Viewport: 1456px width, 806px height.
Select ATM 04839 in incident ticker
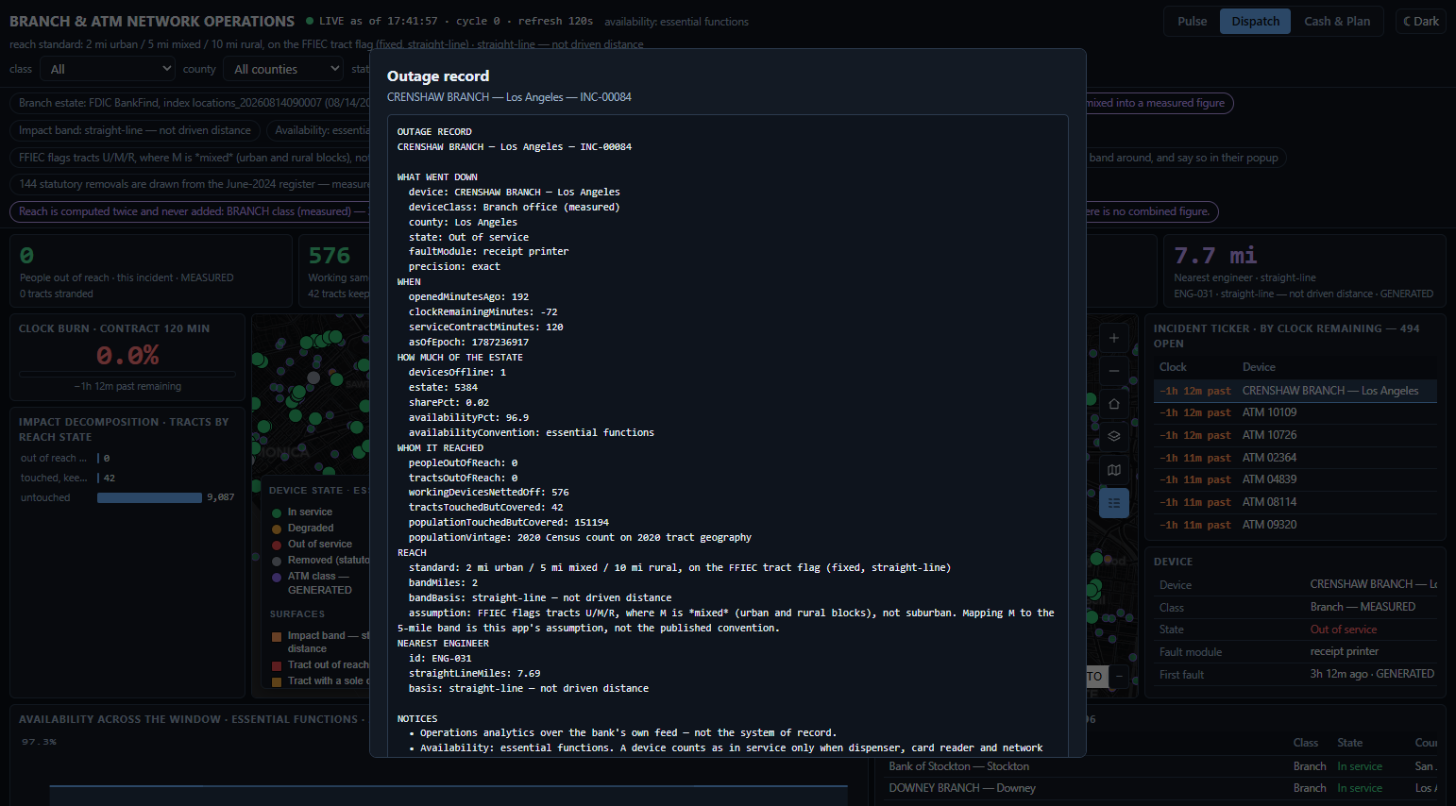point(1295,479)
